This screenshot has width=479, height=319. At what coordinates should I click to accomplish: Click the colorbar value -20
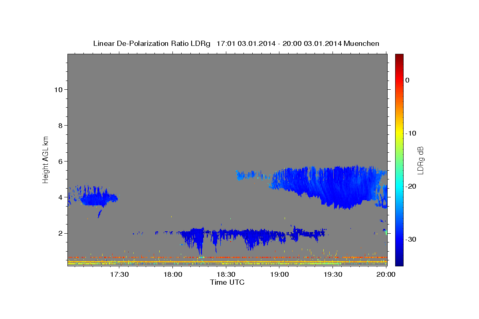coord(411,186)
